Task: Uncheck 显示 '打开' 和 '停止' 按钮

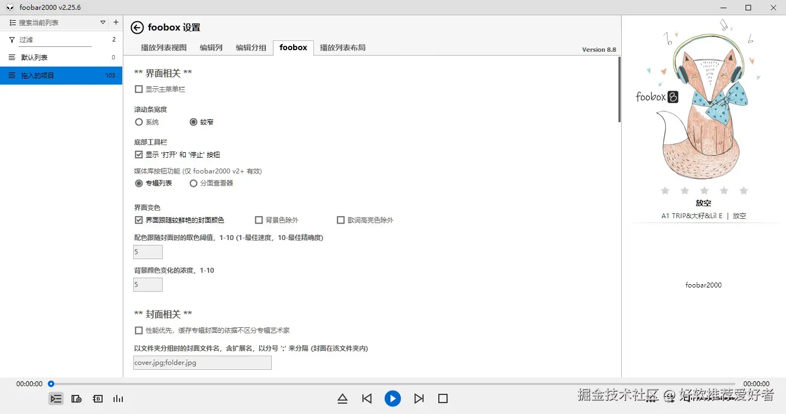Action: (139, 154)
